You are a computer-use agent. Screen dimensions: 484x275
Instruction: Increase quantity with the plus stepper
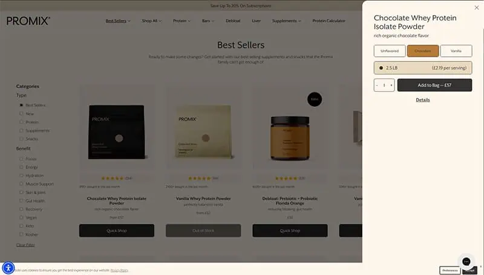pos(391,85)
